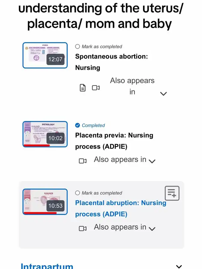This screenshot has height=269, width=202.
Task: Toggle the blue Completed checkmark for Placenta previa
Action: point(78,126)
